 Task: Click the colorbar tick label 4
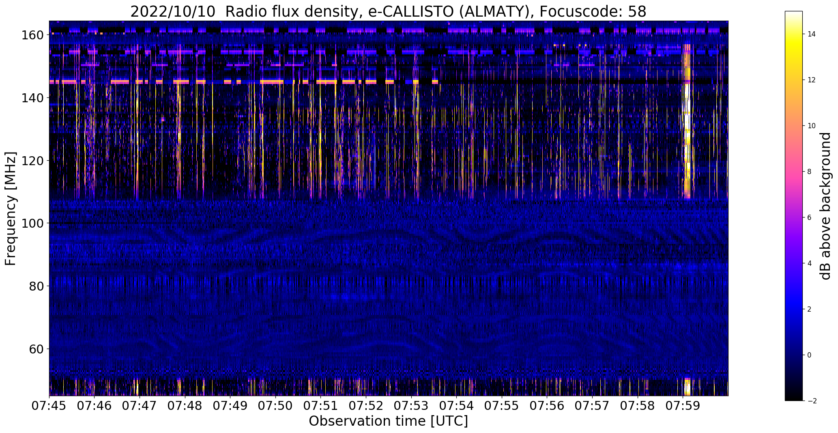810,263
